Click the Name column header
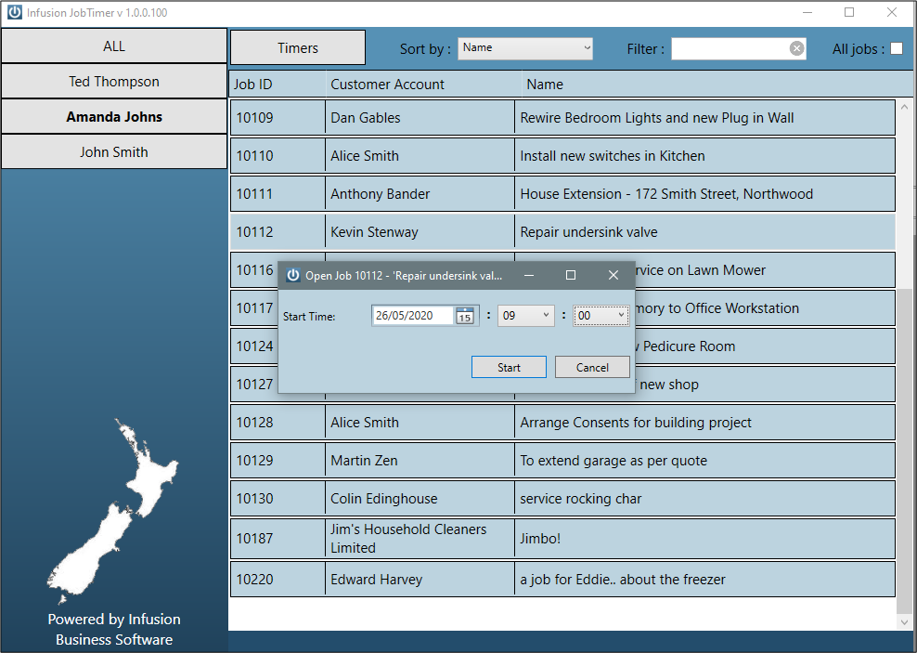 click(717, 85)
